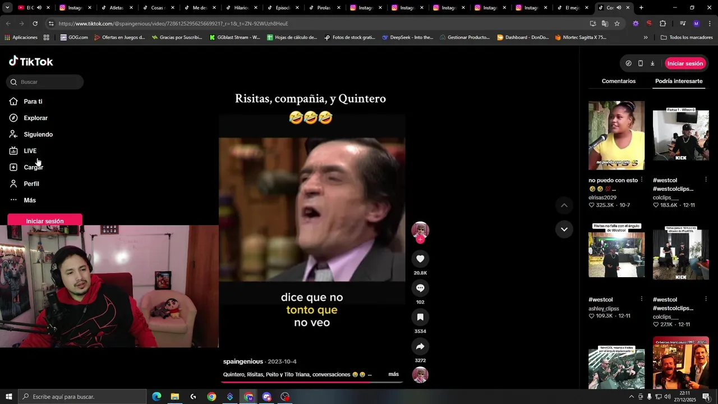Screen dimensions: 718x404
Task: Focus the TikTok Buscar search box
Action: [45, 82]
